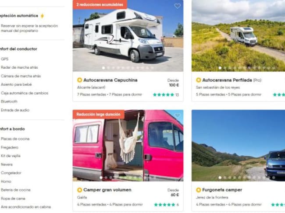
Task: Enable the GPS filter option
Action: (x=4, y=59)
